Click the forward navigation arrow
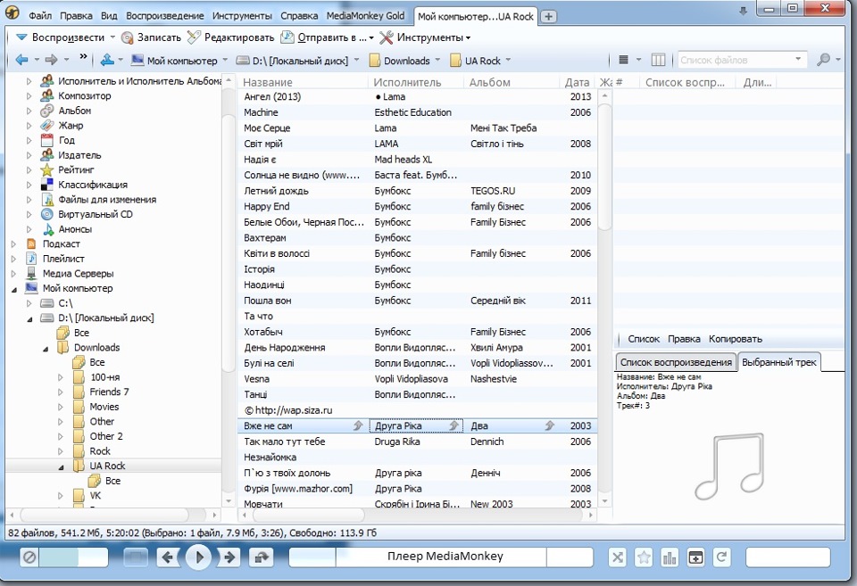The height and width of the screenshot is (586, 857). (x=52, y=60)
